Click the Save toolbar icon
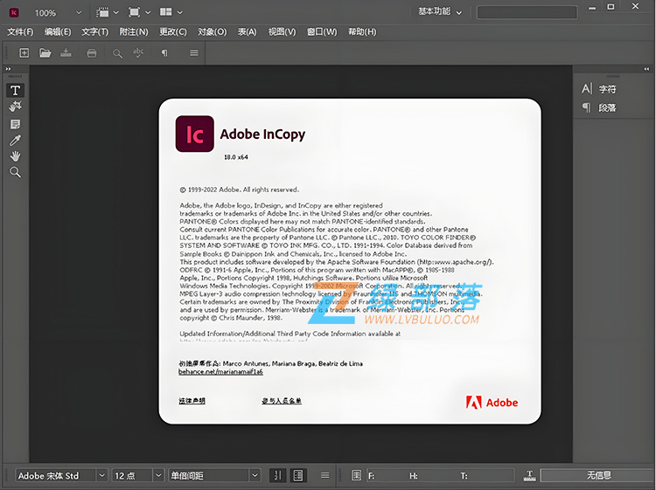 tap(66, 53)
